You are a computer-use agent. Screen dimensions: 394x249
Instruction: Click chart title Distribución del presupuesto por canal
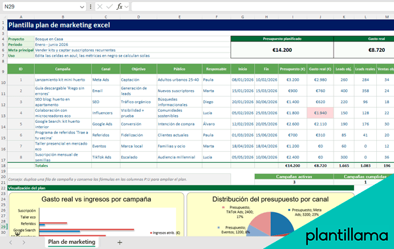tap(271, 199)
